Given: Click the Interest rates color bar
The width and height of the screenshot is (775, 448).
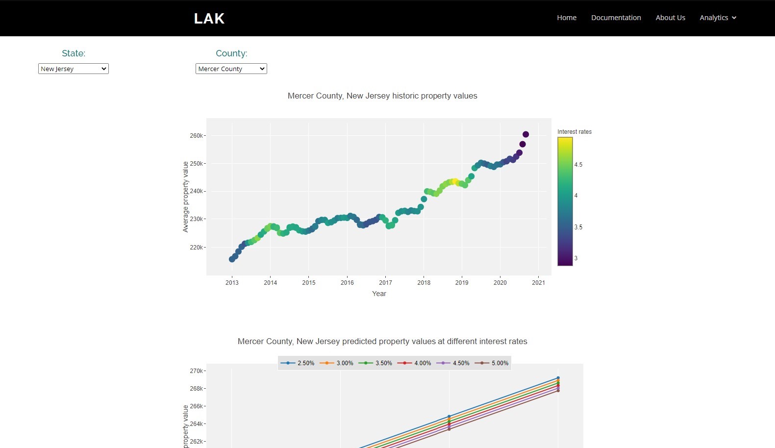Looking at the screenshot, I should pos(565,201).
